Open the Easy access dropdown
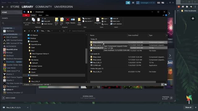The height and width of the screenshot is (111, 198). click(x=88, y=21)
